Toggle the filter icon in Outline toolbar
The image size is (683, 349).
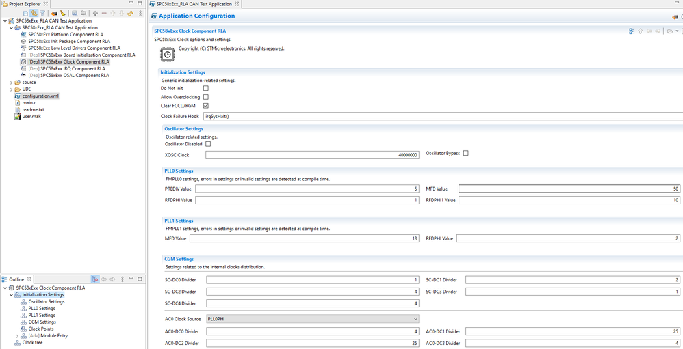tap(95, 279)
